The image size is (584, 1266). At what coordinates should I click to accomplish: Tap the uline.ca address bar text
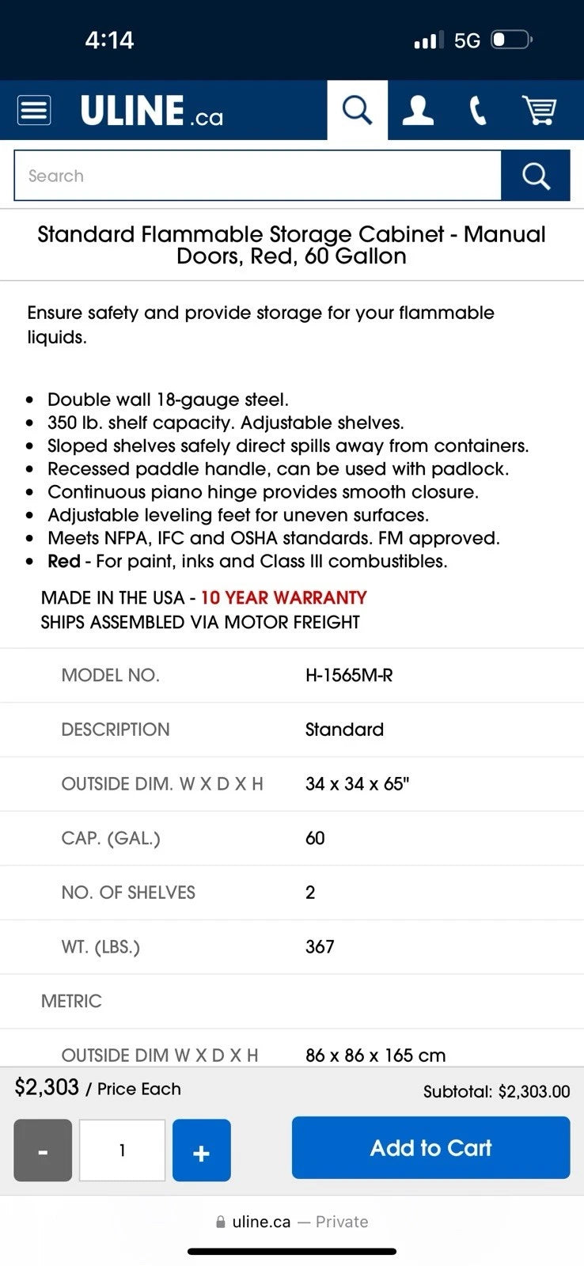tap(261, 1222)
